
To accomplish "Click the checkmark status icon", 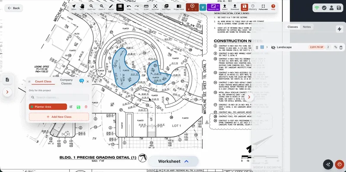I will pyautogui.click(x=324, y=8).
